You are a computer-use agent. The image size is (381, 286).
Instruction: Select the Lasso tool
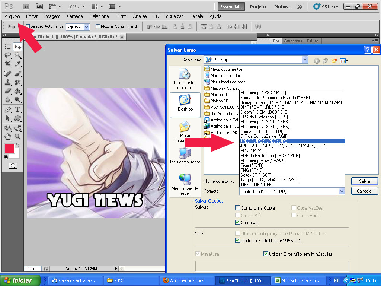point(8,55)
